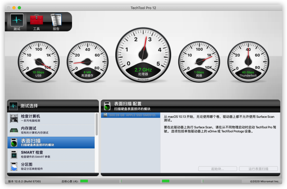Click the 测试选择 header heartbeat icon

click(x=13, y=106)
